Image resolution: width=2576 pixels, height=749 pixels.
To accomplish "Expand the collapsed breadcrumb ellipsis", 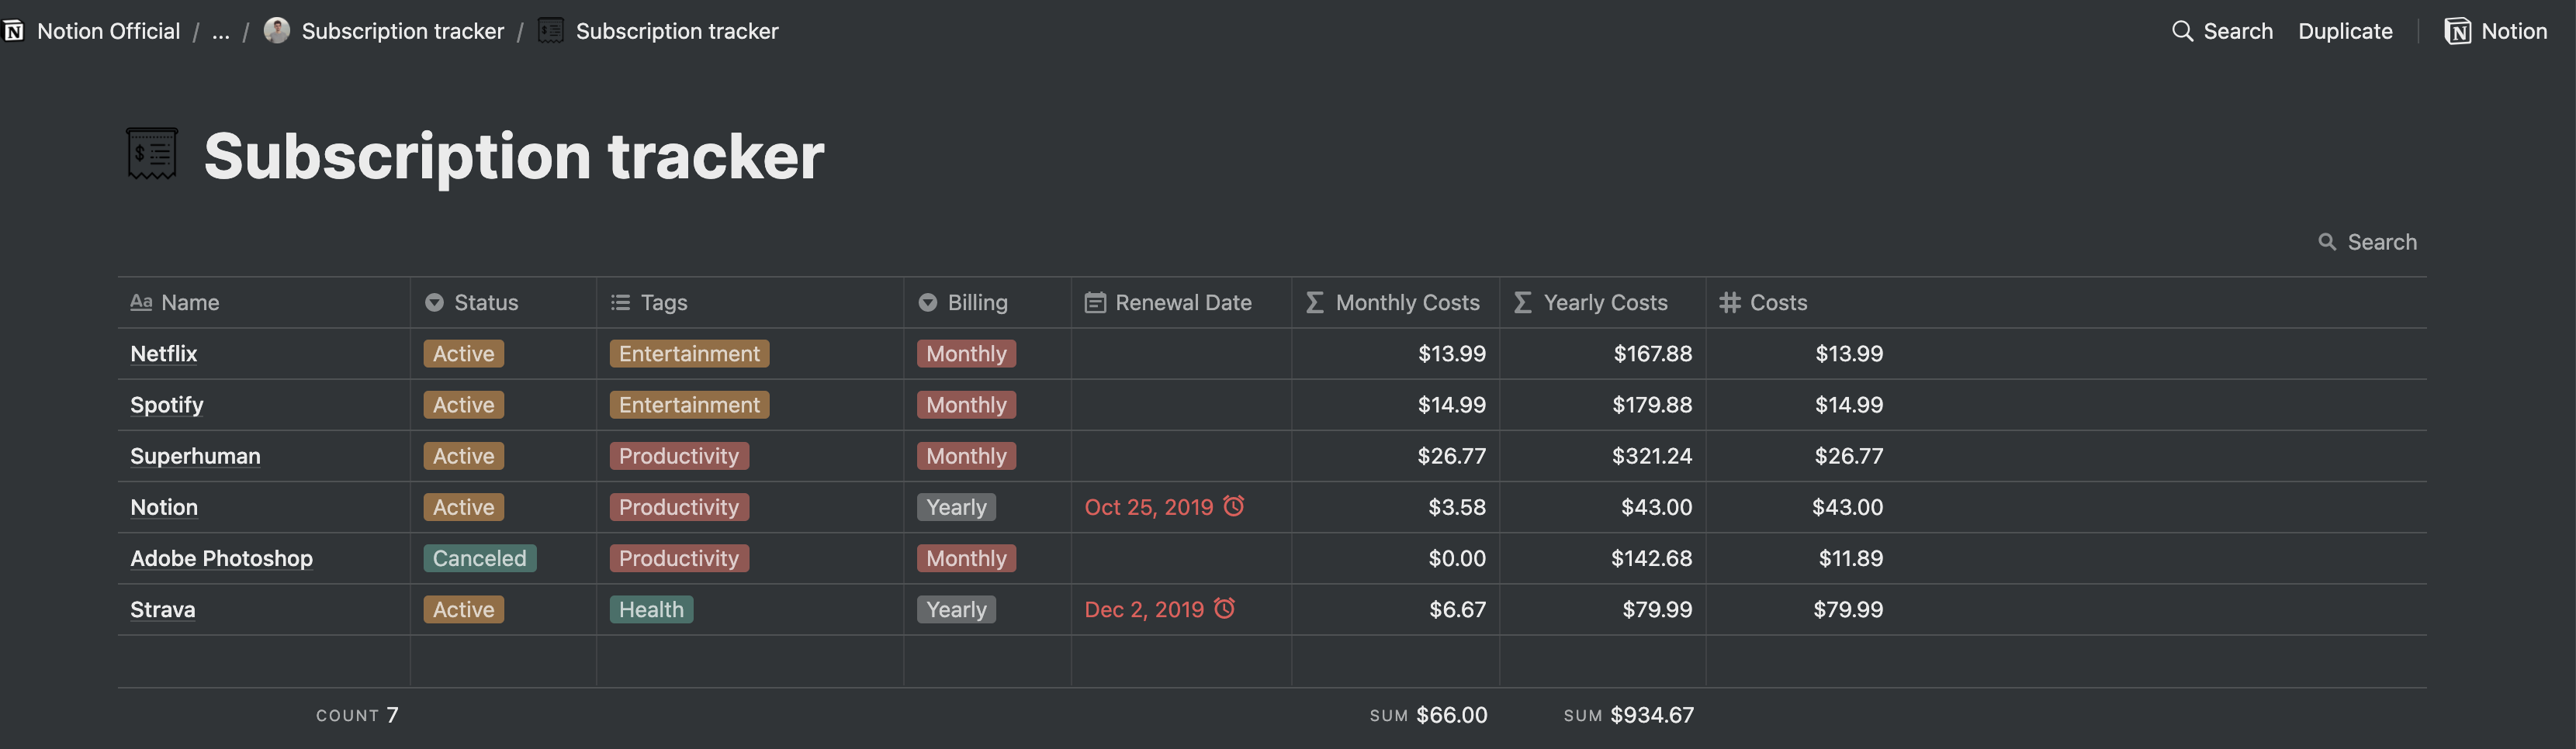I will pos(221,31).
